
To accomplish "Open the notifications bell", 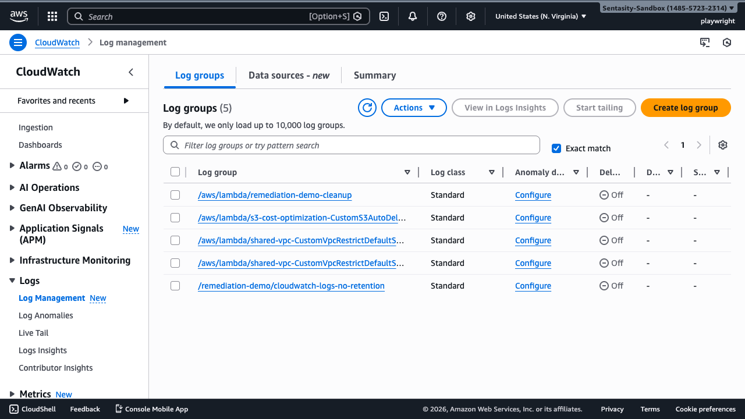I will point(413,16).
